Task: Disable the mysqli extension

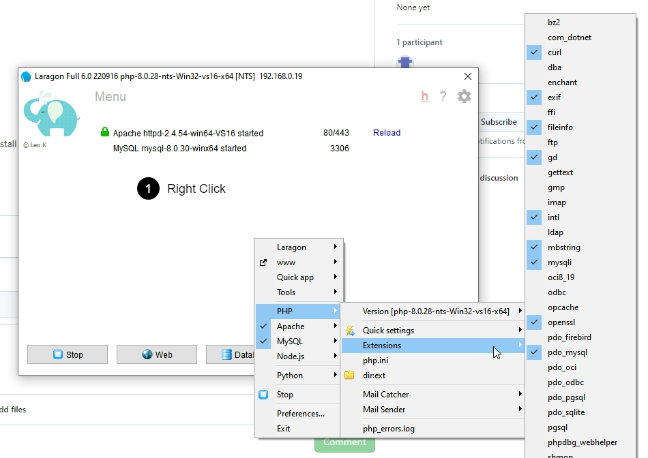Action: 580,262
